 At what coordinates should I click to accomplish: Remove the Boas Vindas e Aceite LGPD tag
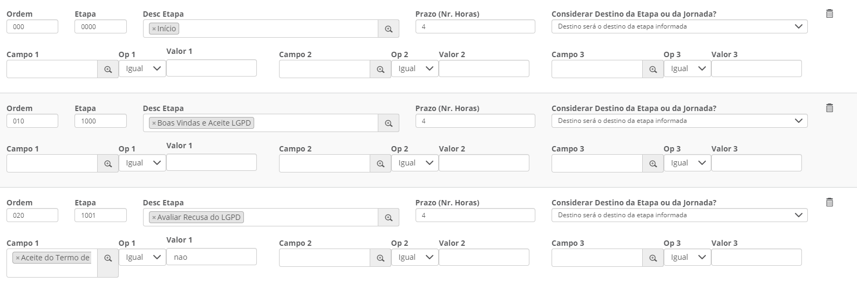[x=154, y=123]
